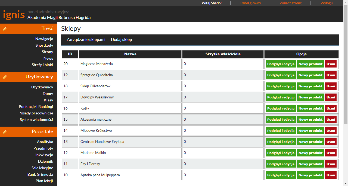Go to Panel główny
Screen dimensions: 348x186
(x=250, y=3)
